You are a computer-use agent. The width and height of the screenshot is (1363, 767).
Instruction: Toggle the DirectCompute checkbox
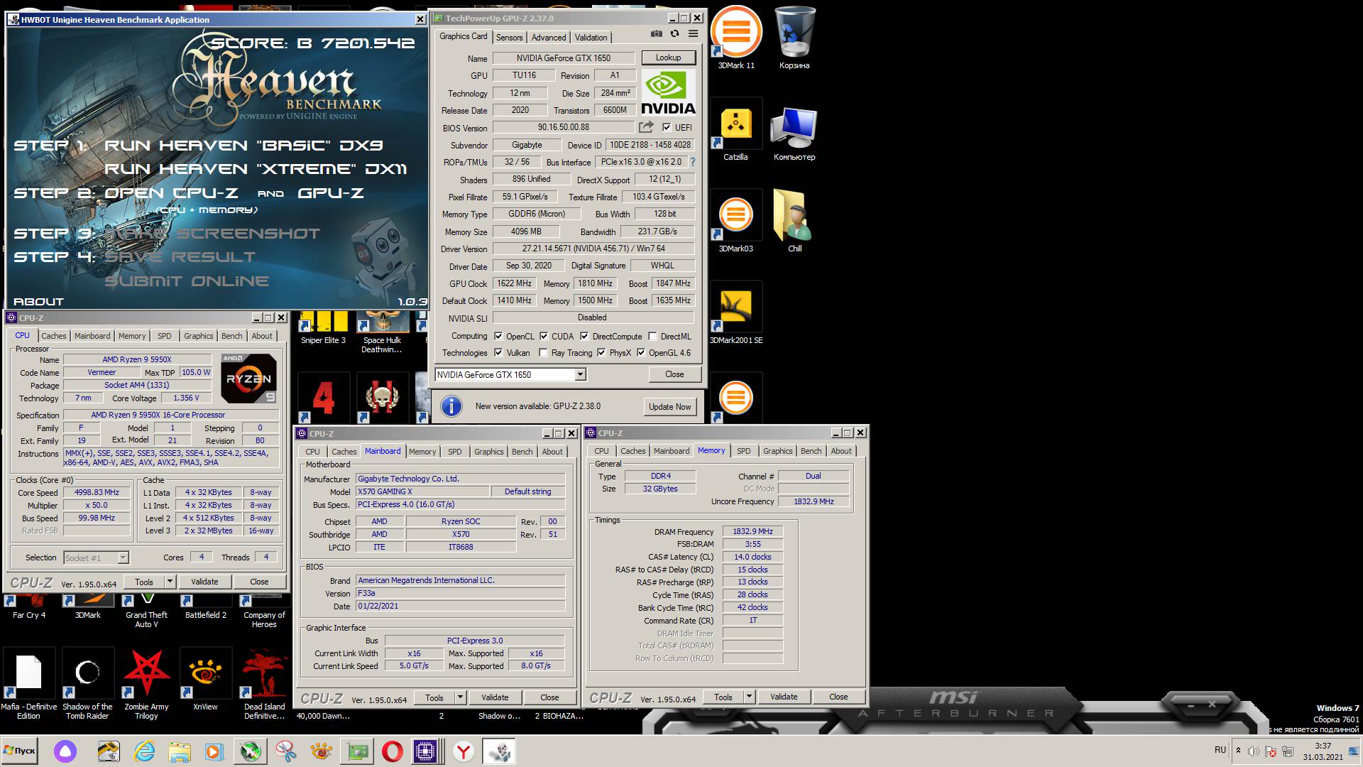coord(584,336)
